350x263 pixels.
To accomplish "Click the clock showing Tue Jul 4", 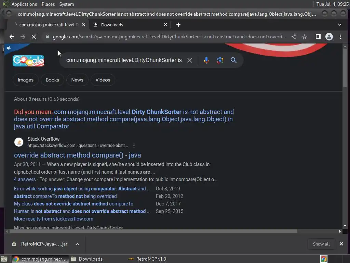I will (332, 4).
